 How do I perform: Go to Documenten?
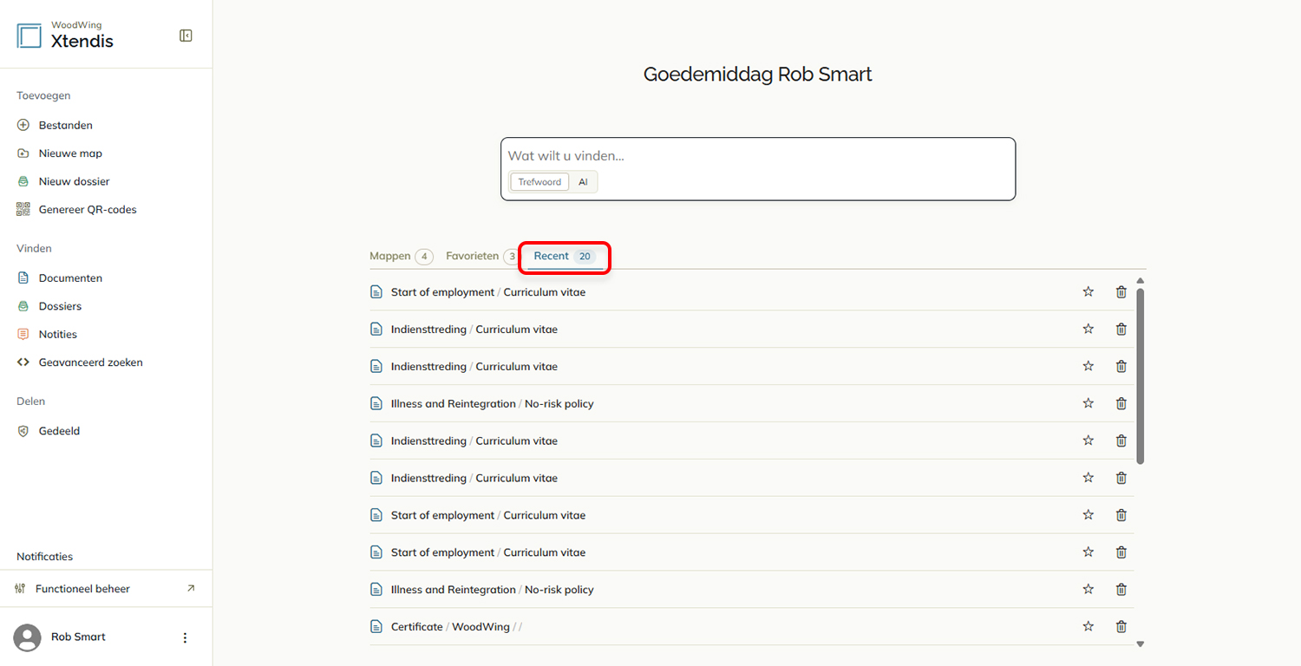point(60,278)
